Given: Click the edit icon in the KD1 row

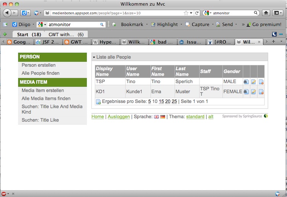Looking at the screenshot, I should tap(253, 92).
